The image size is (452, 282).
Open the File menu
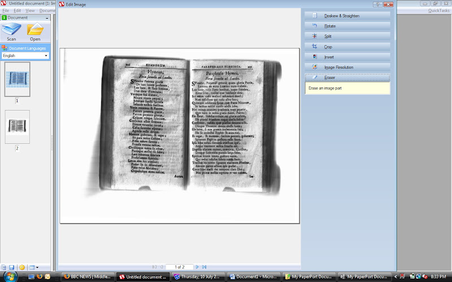pyautogui.click(x=5, y=11)
